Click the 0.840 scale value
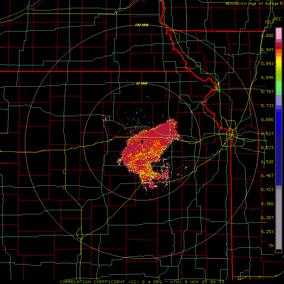The width and height of the screenshot is (284, 284). [267, 78]
